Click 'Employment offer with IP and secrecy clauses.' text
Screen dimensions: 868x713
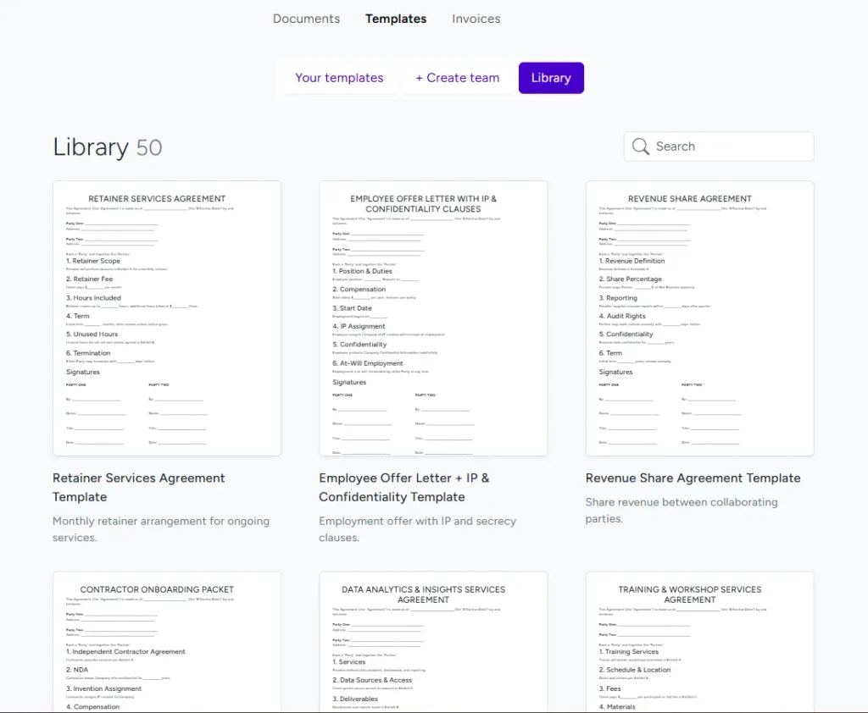coord(417,529)
